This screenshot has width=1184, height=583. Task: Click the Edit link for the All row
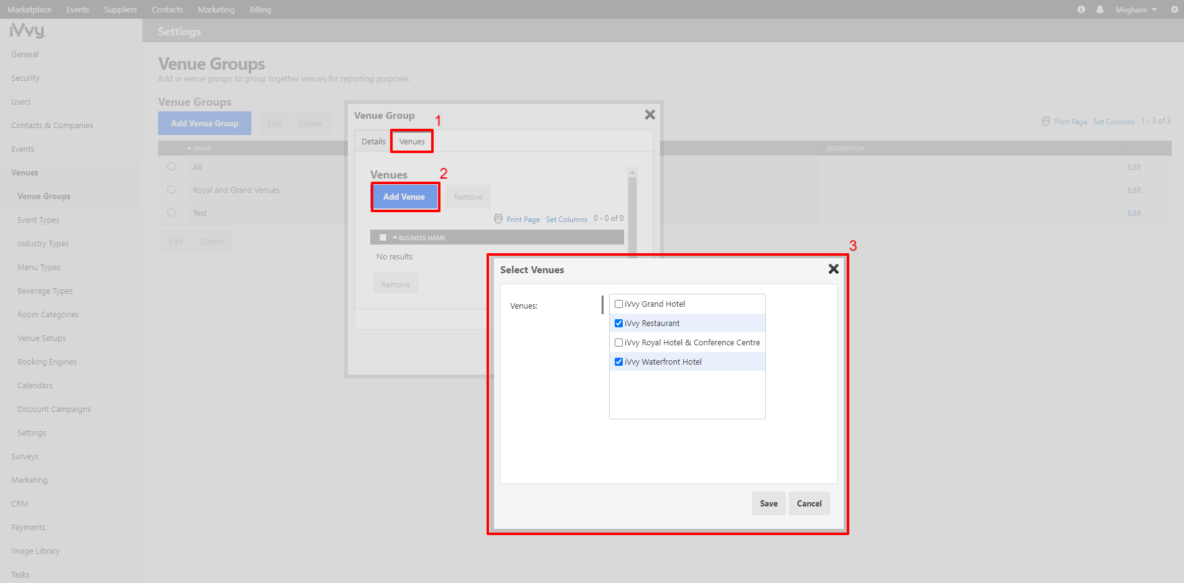pyautogui.click(x=1134, y=167)
